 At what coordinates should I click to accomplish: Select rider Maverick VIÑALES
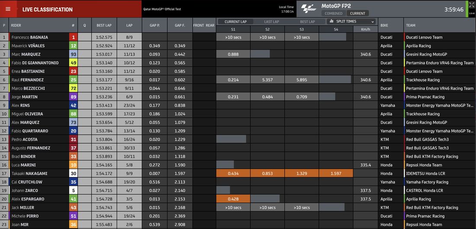click(x=28, y=46)
